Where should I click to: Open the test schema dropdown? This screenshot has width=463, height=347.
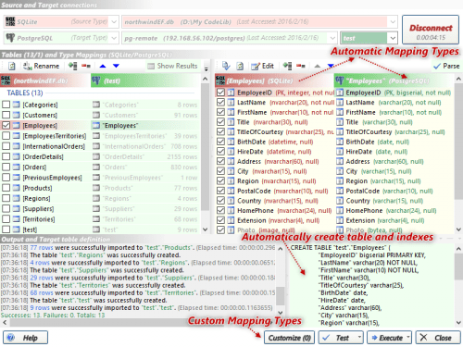393,38
